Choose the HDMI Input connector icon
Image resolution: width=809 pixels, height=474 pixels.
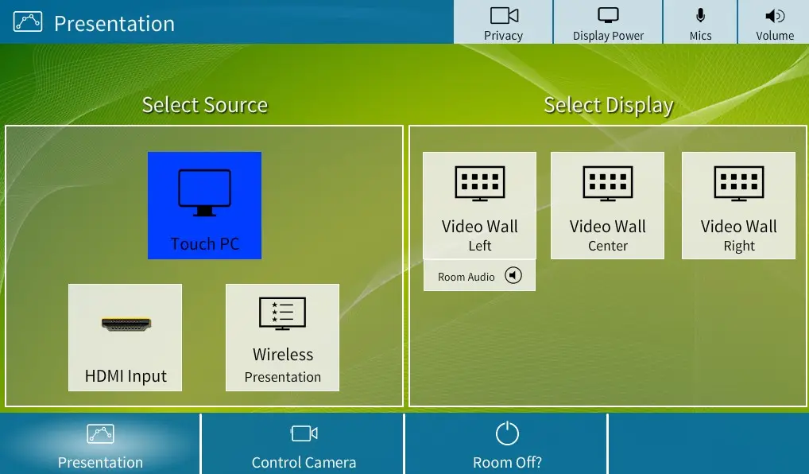pyautogui.click(x=126, y=324)
